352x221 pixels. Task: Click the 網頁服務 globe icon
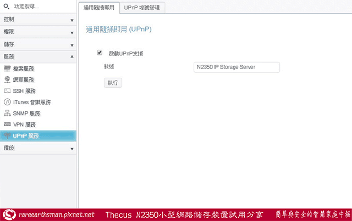tap(7, 80)
